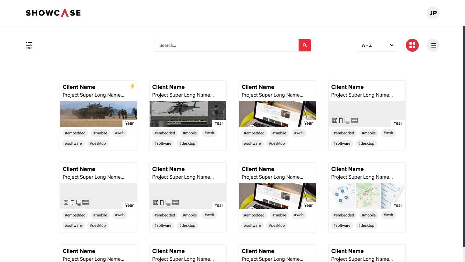Screen dimensions: 465x262
Task: Click #embedded tag on the map card
Action: (344, 215)
